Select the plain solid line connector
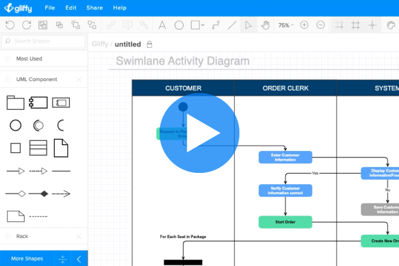Screen dimensions: 399x266 point(61,171)
